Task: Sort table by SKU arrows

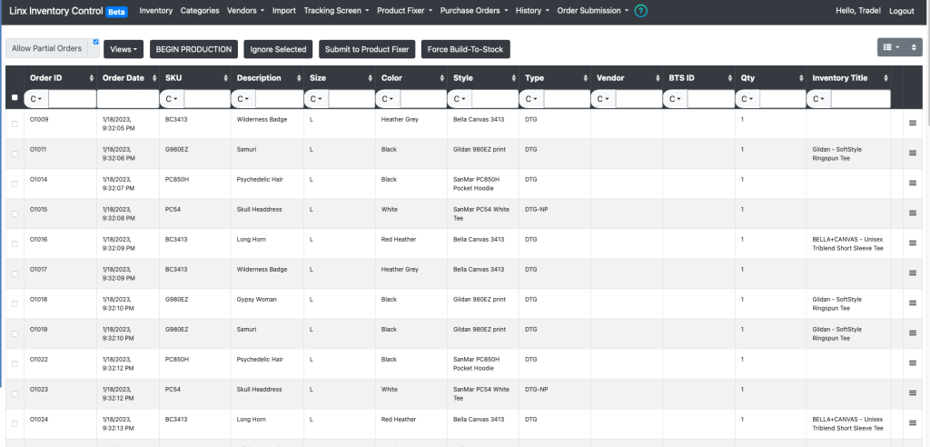Action: [225, 78]
